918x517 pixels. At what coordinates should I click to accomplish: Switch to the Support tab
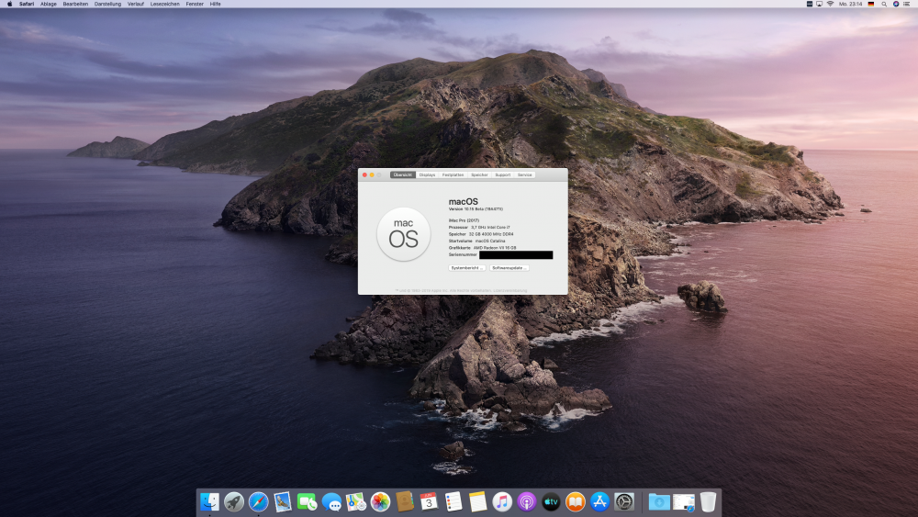pos(503,174)
